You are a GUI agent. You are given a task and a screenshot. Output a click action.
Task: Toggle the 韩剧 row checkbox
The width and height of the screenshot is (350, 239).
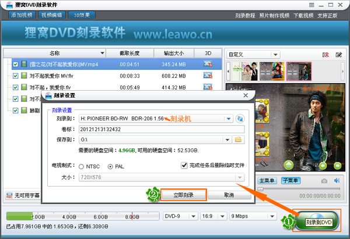(15, 110)
